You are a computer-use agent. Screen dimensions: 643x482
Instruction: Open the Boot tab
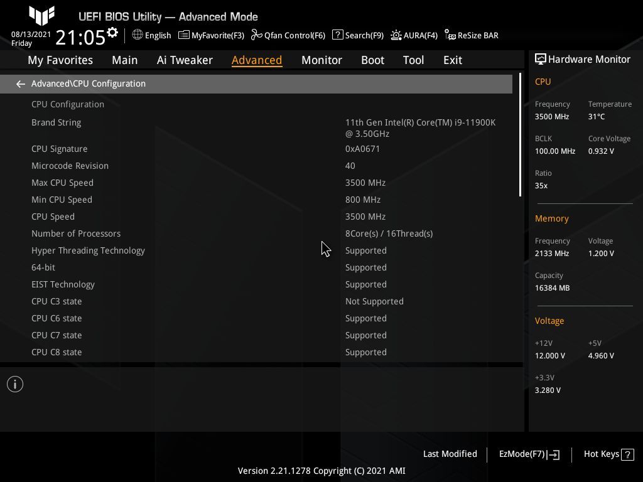pos(372,60)
